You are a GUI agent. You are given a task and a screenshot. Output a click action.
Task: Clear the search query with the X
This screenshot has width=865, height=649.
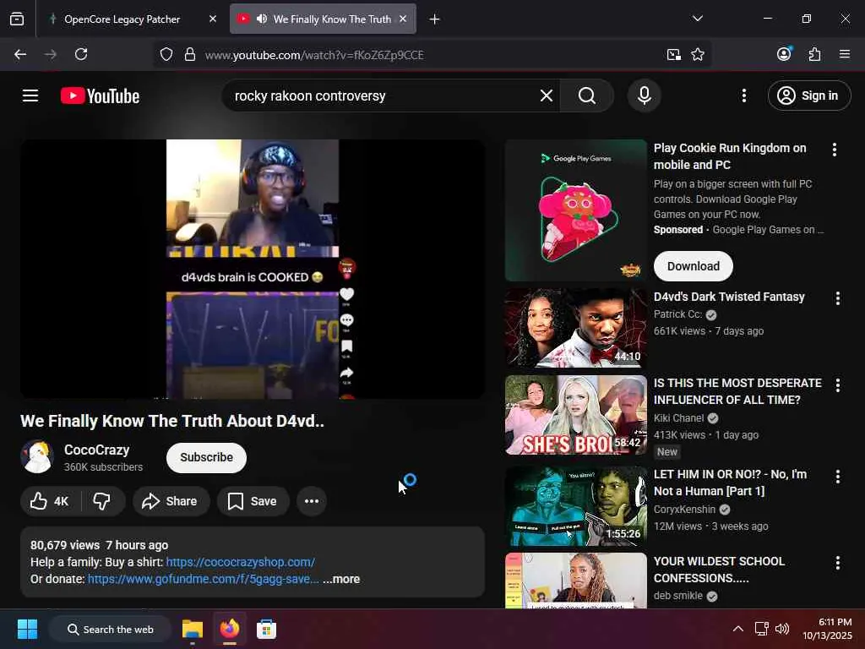click(x=547, y=95)
